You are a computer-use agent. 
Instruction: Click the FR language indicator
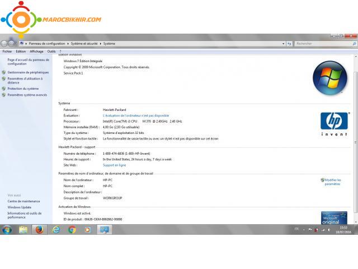tap(296, 229)
